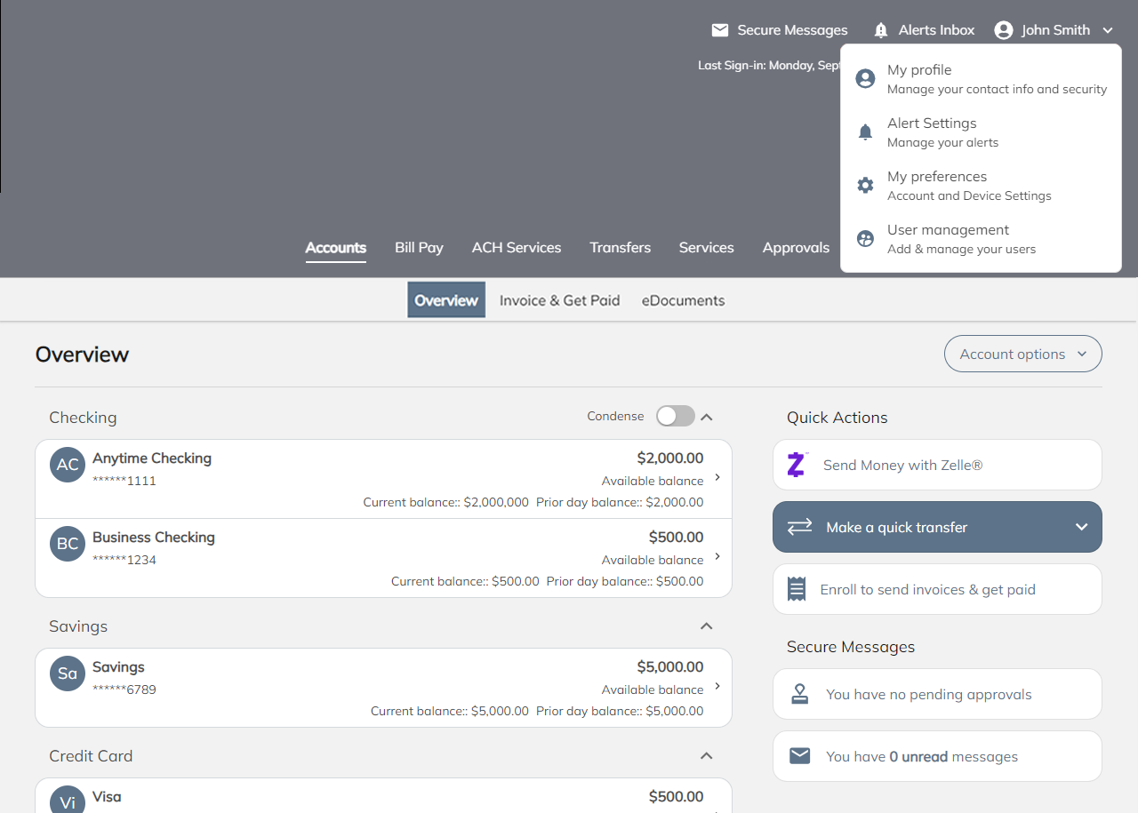The height and width of the screenshot is (813, 1138).
Task: Open the Bill Pay menu
Action: (x=419, y=248)
